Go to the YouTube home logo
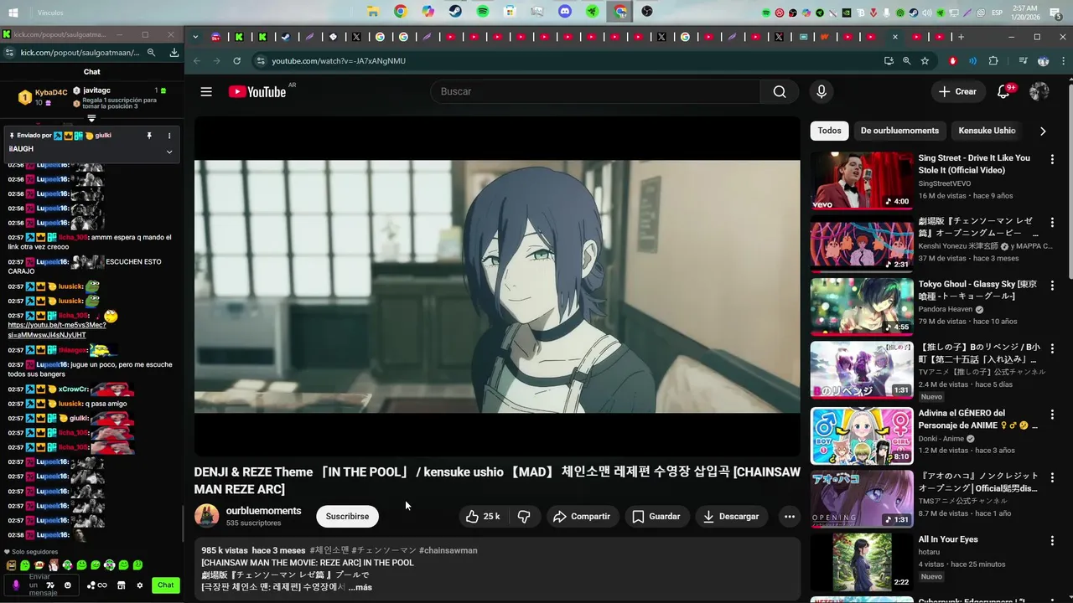This screenshot has width=1073, height=603. 257,91
